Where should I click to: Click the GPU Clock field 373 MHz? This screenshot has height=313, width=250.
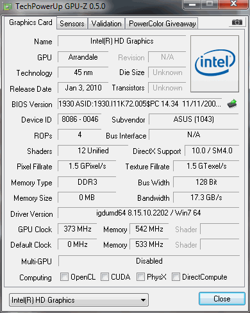(x=78, y=229)
